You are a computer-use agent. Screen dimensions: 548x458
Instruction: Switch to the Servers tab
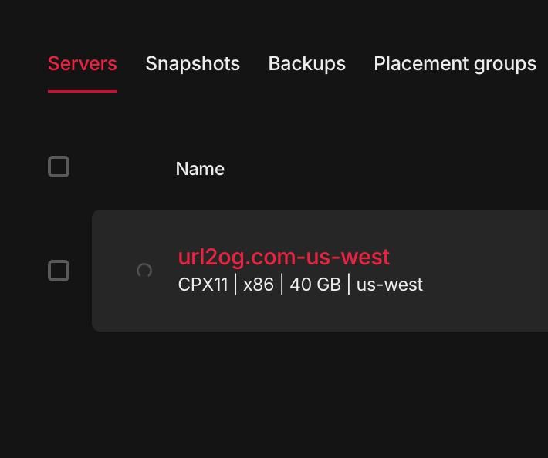pyautogui.click(x=83, y=63)
